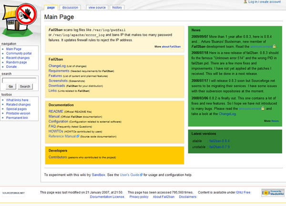Open the Privacy policy footer link
The width and height of the screenshot is (286, 206).
139,197
